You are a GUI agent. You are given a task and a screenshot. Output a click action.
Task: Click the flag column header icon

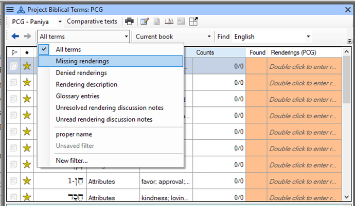tap(14, 52)
